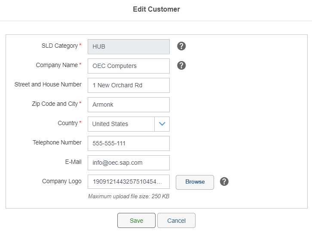This screenshot has width=312, height=246.
Task: Click help icon beside Company Name field
Action: pyautogui.click(x=181, y=65)
